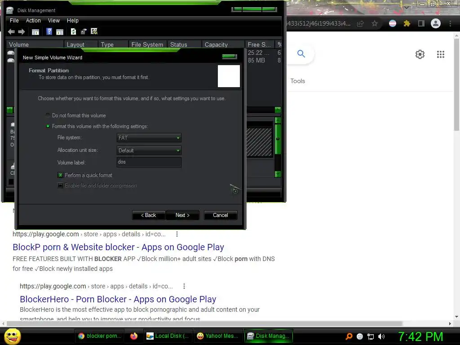
Task: Toggle the Show/Hide Action Pane toolbar icon
Action: [60, 32]
